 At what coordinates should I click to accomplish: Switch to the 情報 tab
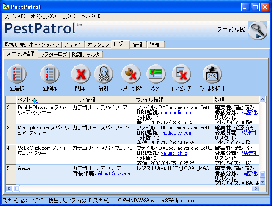click(x=138, y=44)
